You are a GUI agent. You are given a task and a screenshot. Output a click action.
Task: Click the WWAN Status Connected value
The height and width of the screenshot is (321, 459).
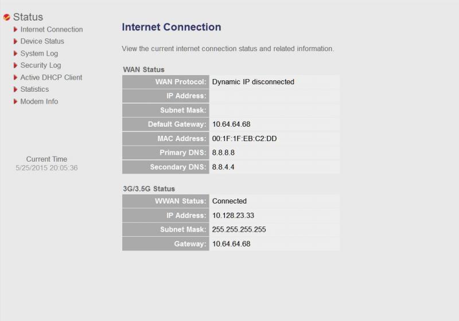(x=229, y=201)
